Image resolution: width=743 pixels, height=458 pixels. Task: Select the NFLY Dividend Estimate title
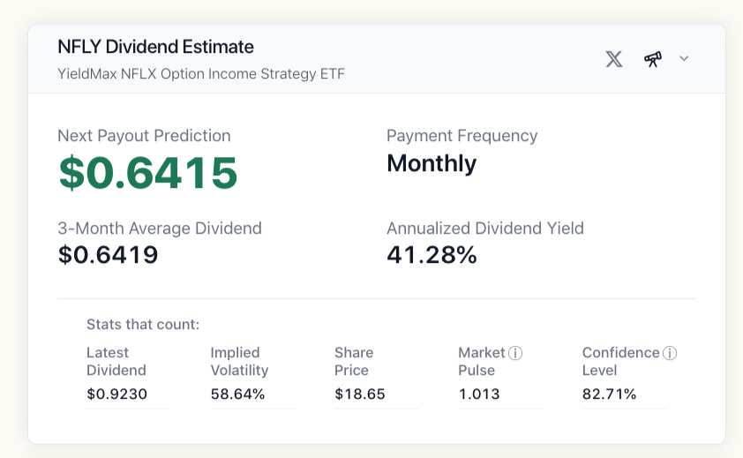pyautogui.click(x=155, y=47)
